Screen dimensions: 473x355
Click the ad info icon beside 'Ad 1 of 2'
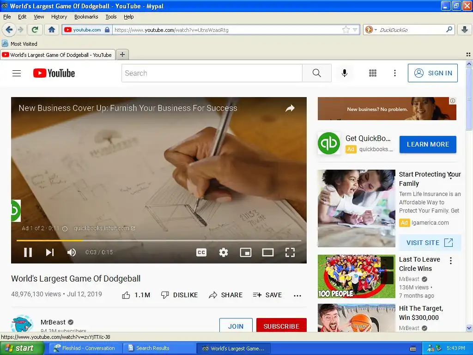(65, 228)
